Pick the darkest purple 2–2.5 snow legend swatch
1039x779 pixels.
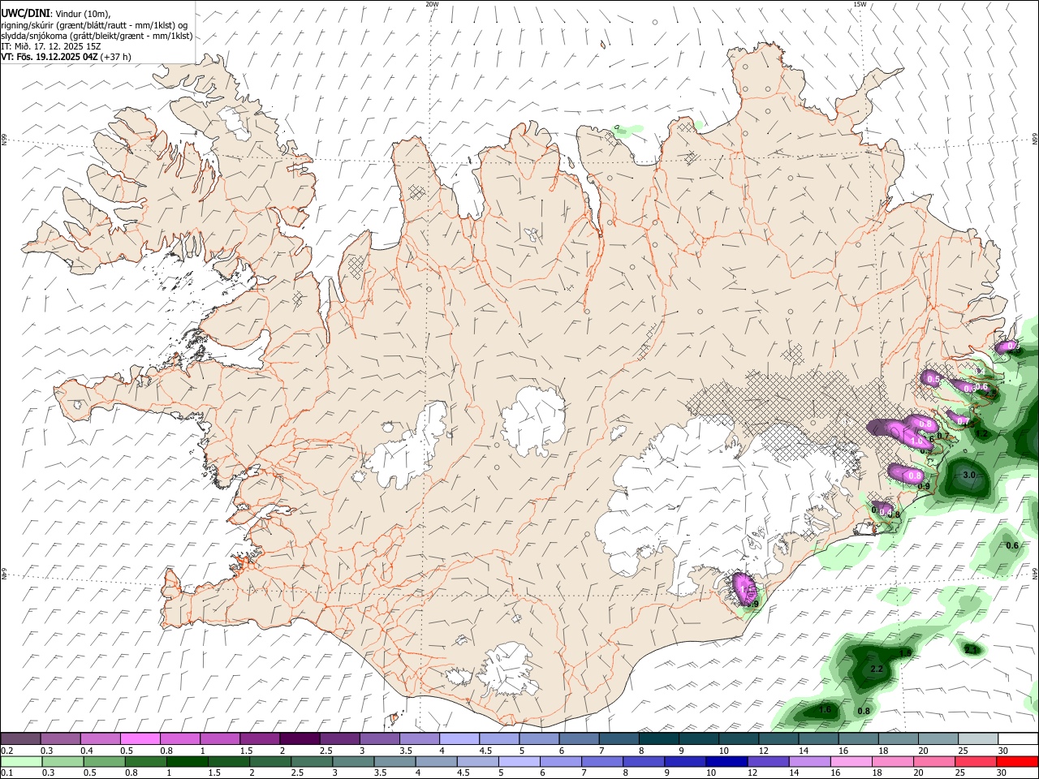pyautogui.click(x=300, y=739)
